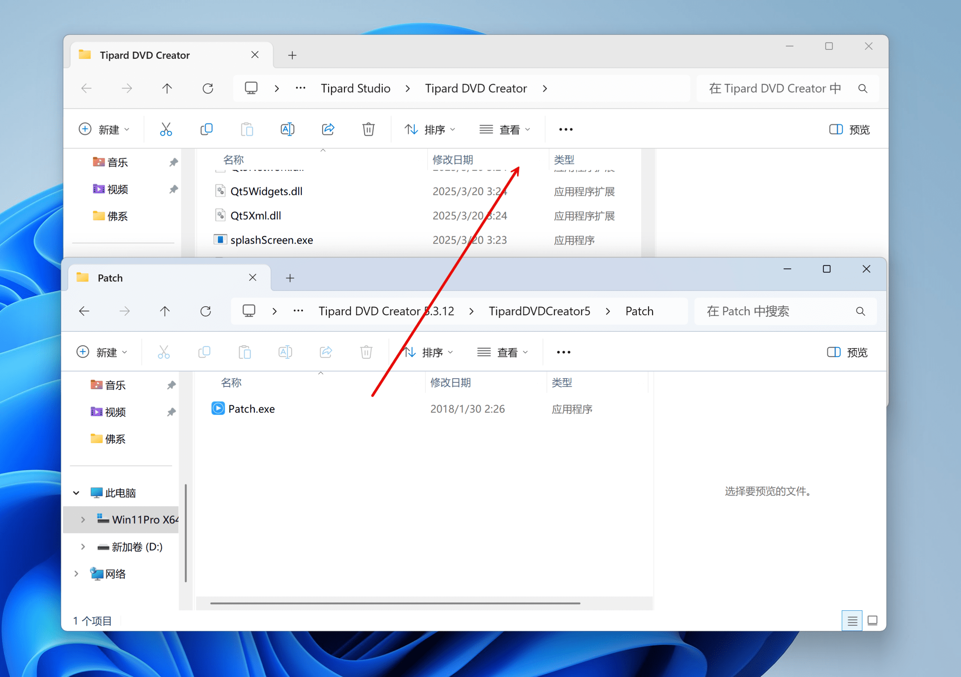Select the Tipard DVD Creator window tab
The image size is (961, 677).
pyautogui.click(x=145, y=55)
